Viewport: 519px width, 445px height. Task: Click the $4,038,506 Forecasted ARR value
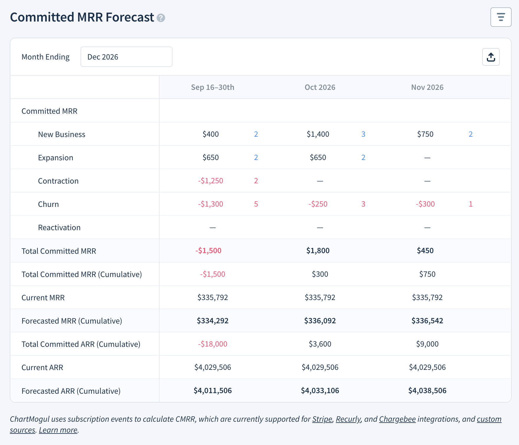(427, 390)
